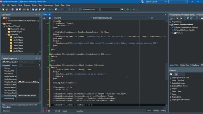The width and height of the screenshot is (203, 114).
Task: Select FSuccessful: Integer in Structure tree
Action: (18, 29)
